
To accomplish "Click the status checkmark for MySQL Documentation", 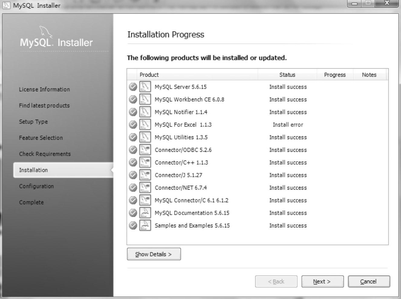I will point(133,213).
